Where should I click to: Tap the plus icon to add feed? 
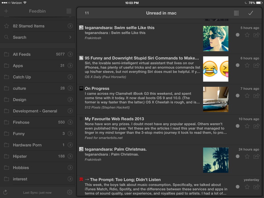(x=6, y=11)
